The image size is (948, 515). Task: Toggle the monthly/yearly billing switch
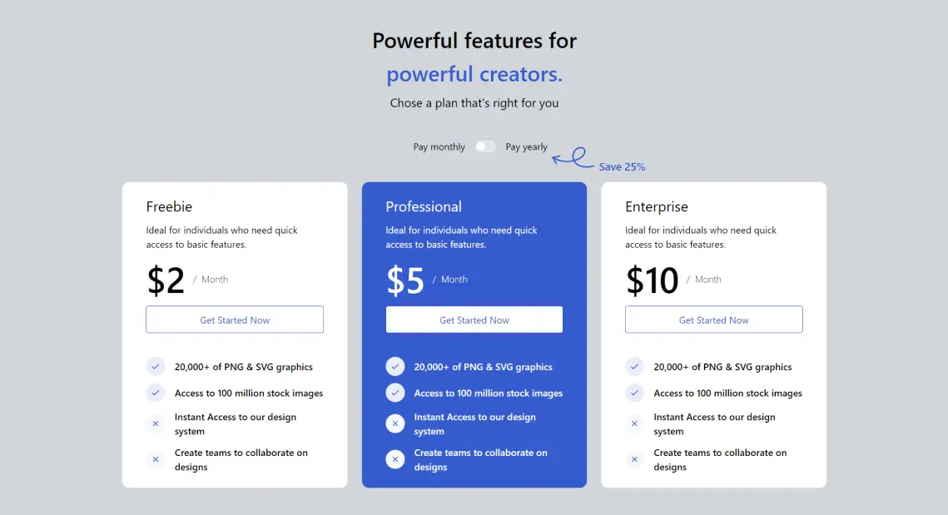[x=485, y=146]
